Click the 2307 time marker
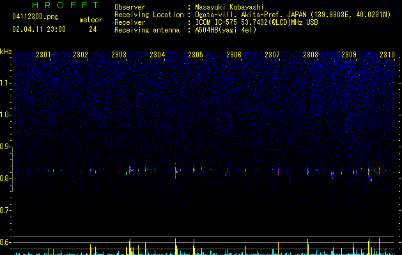 pos(272,54)
